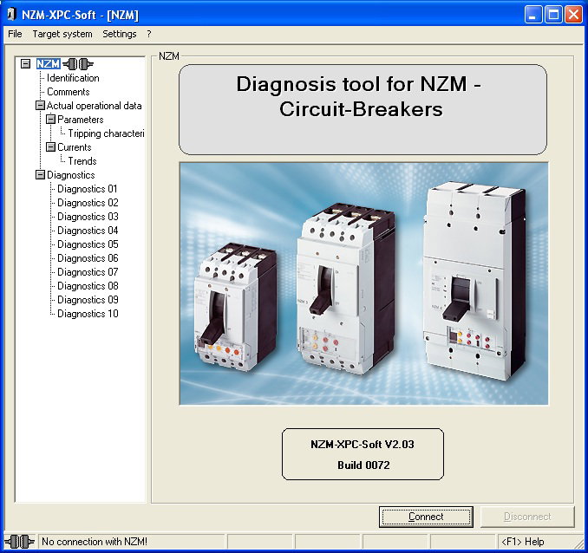Close the NZM-XPC-Soft window

573,15
